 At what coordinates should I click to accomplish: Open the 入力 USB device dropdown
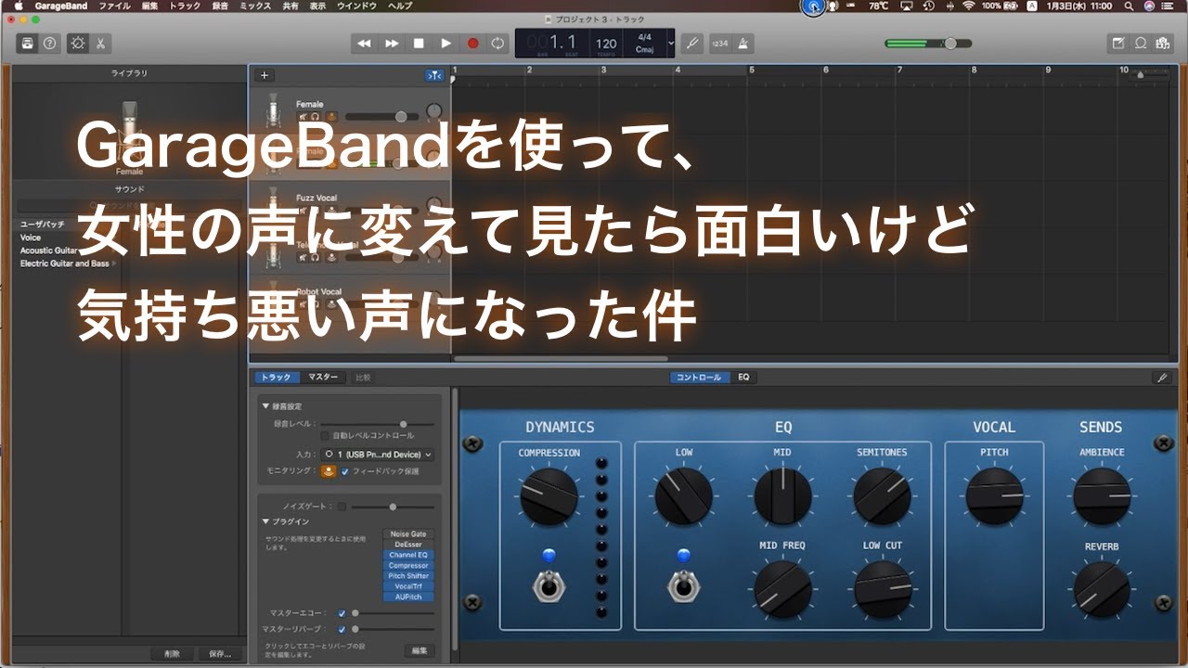point(377,455)
